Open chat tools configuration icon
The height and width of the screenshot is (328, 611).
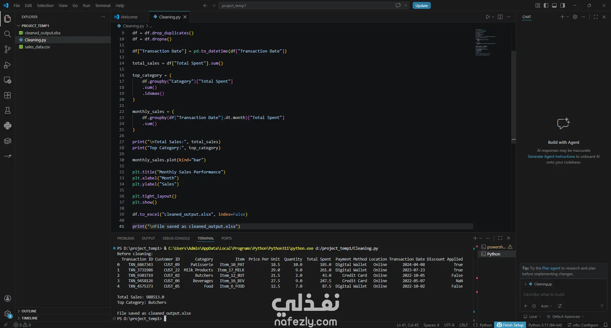560,306
